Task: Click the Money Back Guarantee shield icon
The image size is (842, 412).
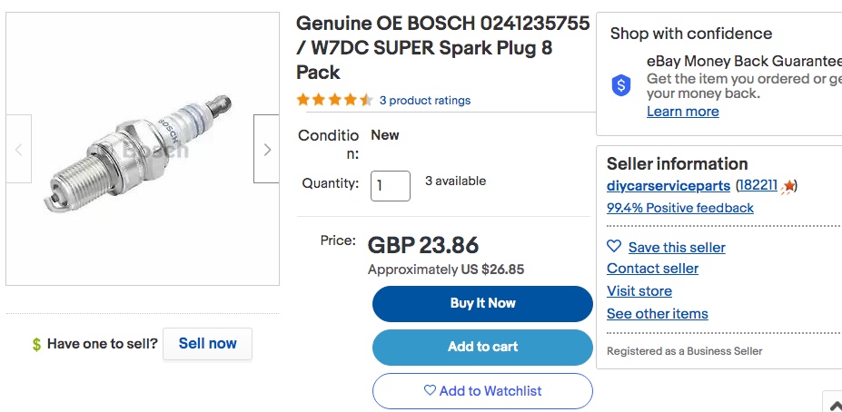Action: click(x=621, y=84)
